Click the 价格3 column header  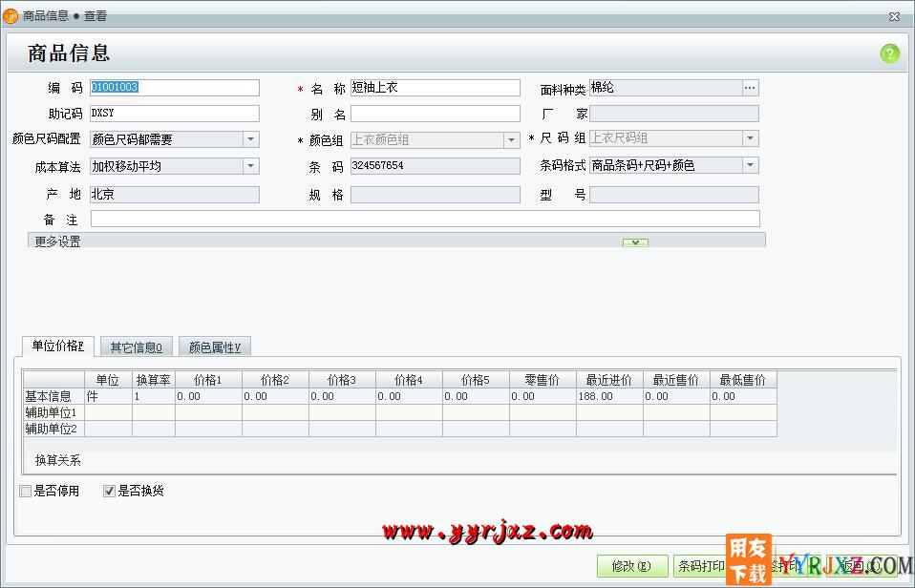click(x=342, y=380)
